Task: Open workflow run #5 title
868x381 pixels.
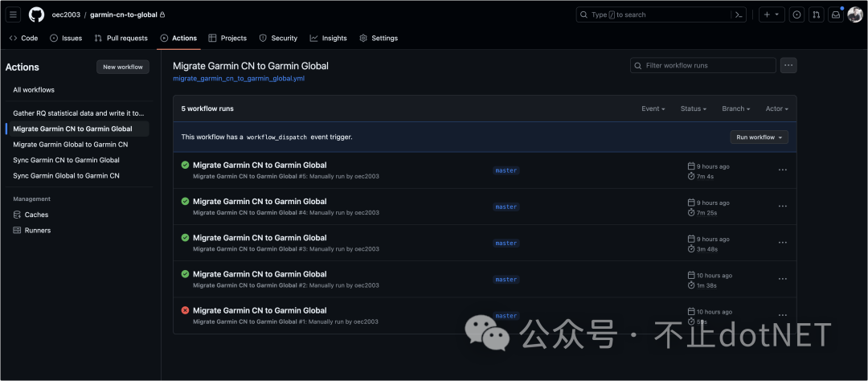Action: [260, 165]
